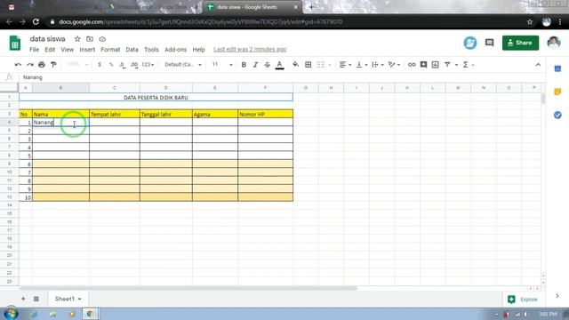Click the 'Tempat lahir' header cell
This screenshot has height=320, width=569.
coord(115,114)
